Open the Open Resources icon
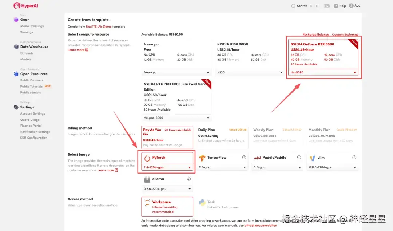393x231 pixels. (16, 74)
